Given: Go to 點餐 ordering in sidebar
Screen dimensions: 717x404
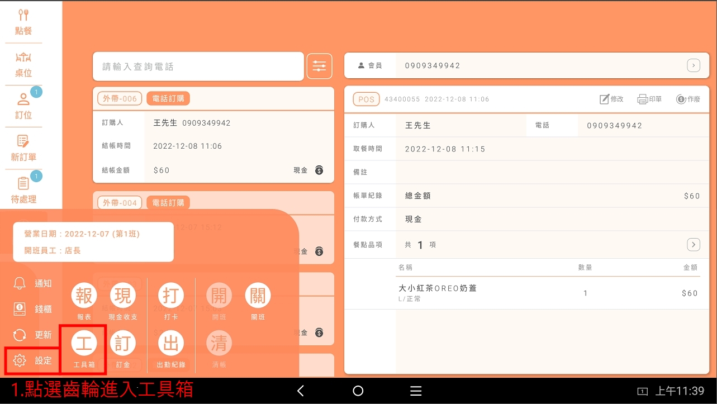Looking at the screenshot, I should click(23, 22).
